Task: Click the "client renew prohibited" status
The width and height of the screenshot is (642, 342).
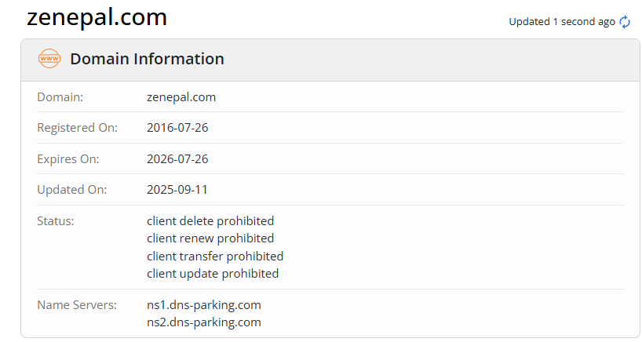Action: coord(210,238)
